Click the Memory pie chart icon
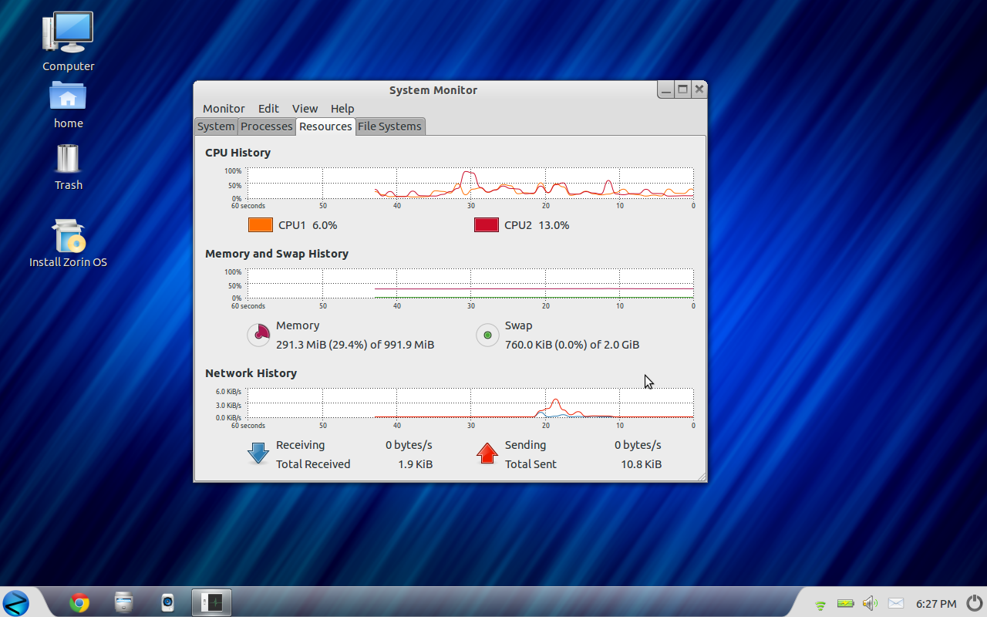 [258, 335]
